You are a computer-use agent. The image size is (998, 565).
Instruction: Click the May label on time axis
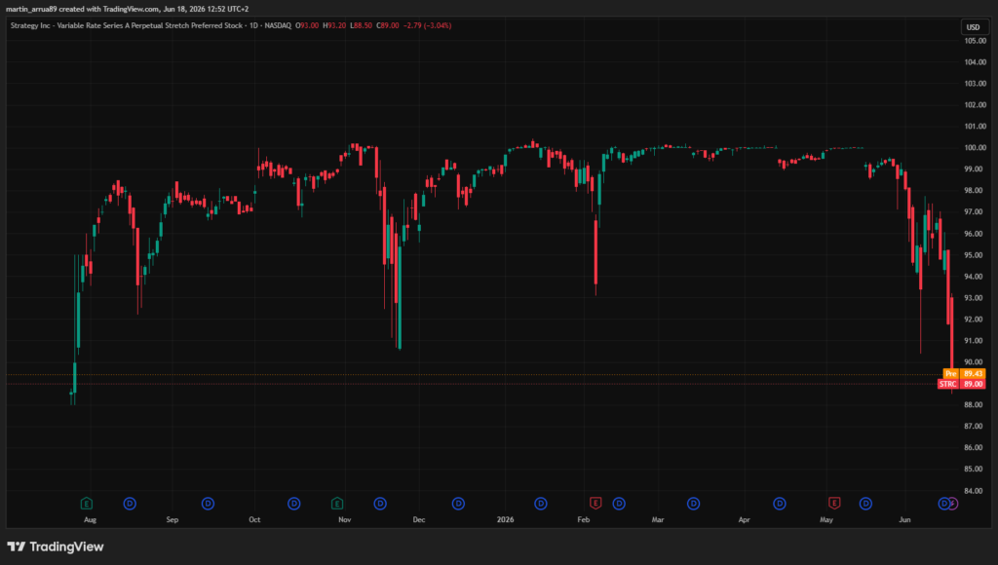tap(826, 520)
